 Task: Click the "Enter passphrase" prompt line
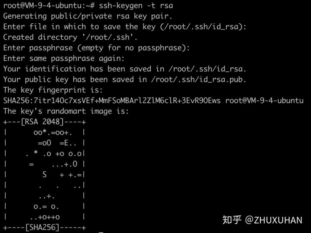coord(96,48)
